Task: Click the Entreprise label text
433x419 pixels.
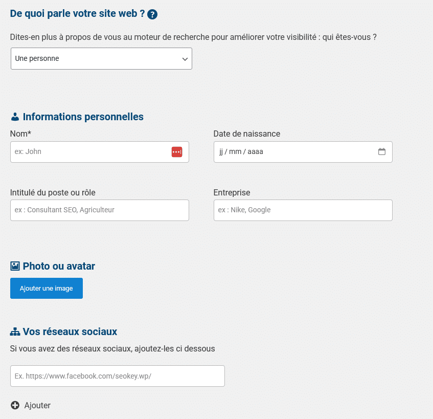Action: point(232,193)
